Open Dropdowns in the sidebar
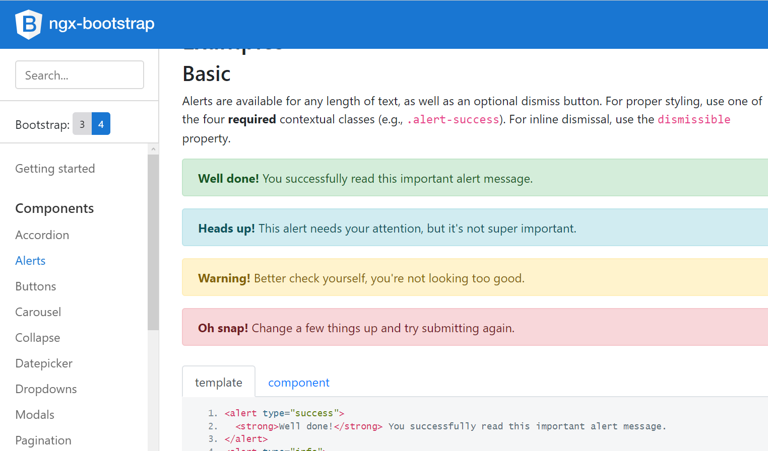 point(46,389)
